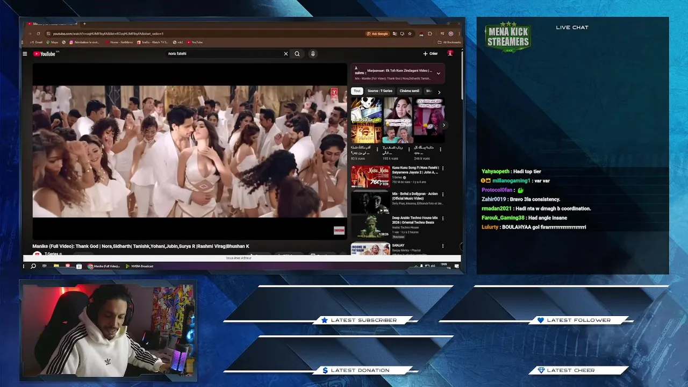
Task: Expand the 'À suivre' mix playlist panel
Action: [438, 74]
